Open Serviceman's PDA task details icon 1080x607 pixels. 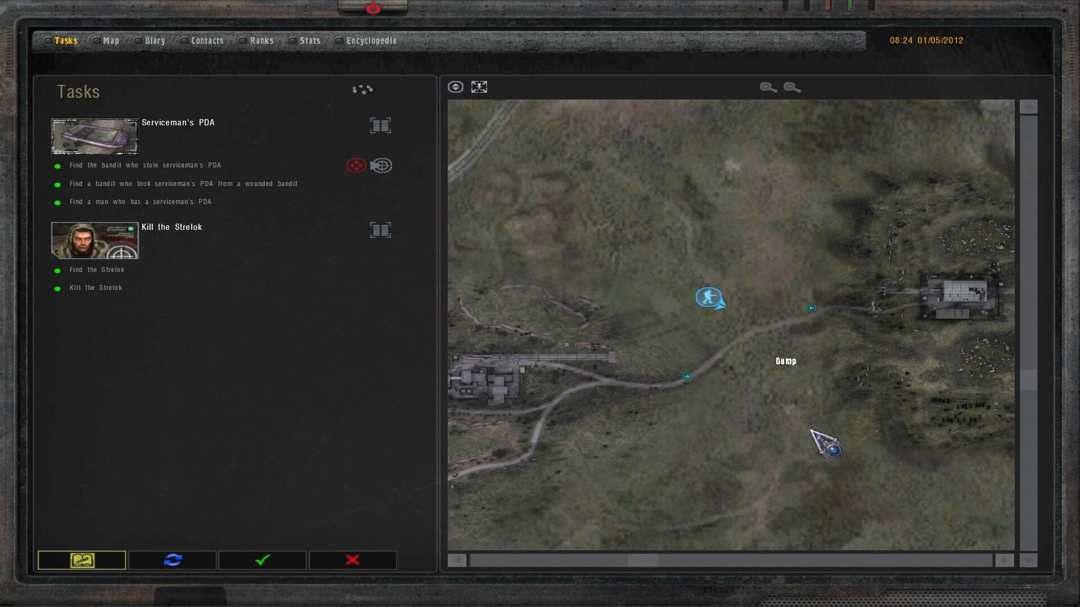[x=380, y=125]
